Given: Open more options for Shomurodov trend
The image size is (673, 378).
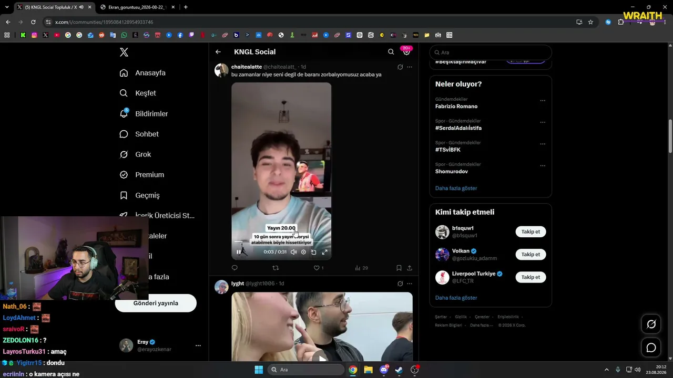Looking at the screenshot, I should 543,166.
